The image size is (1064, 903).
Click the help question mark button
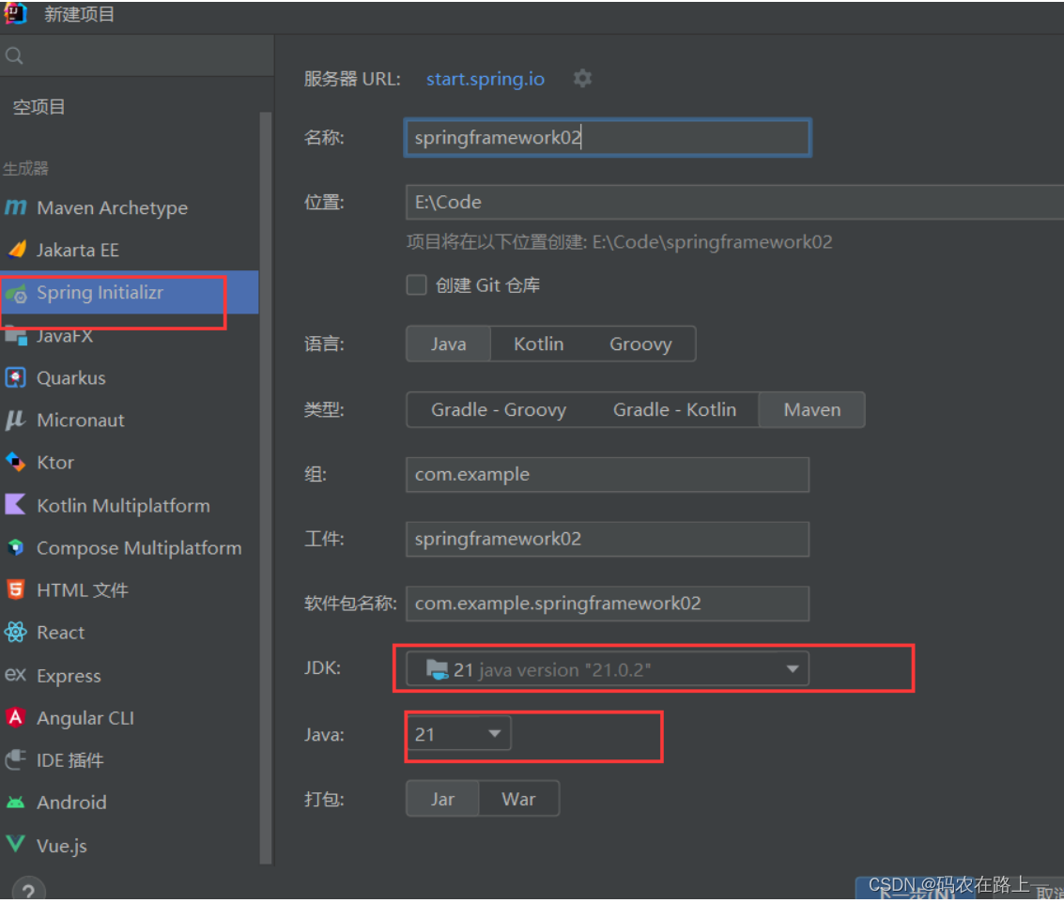(28, 890)
